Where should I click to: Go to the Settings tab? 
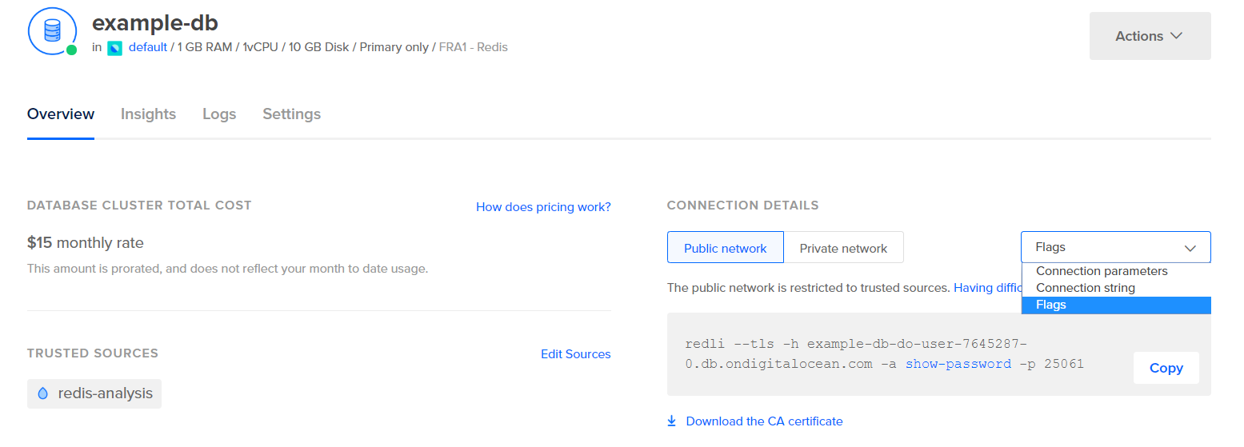click(291, 114)
